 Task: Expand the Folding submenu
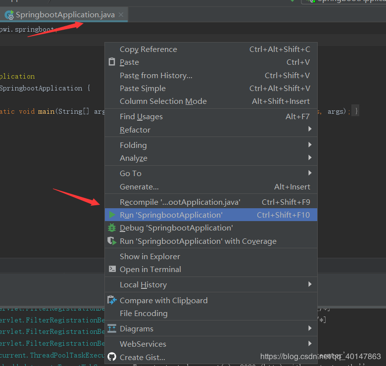133,145
